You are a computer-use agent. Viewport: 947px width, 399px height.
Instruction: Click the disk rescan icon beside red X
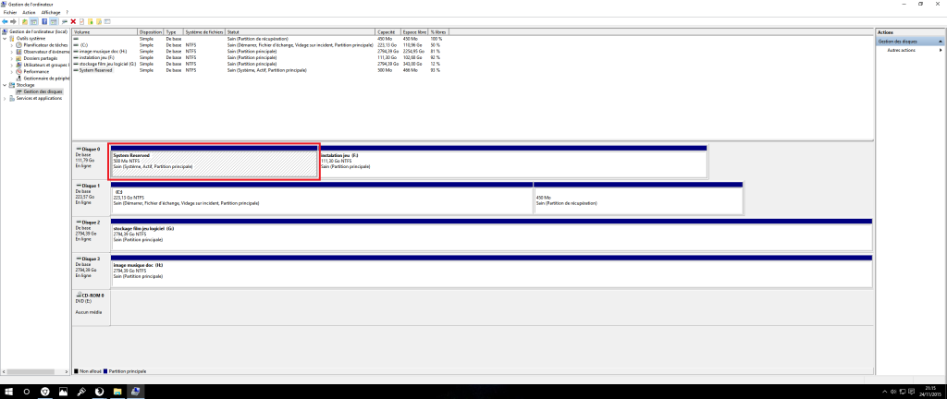coord(65,21)
